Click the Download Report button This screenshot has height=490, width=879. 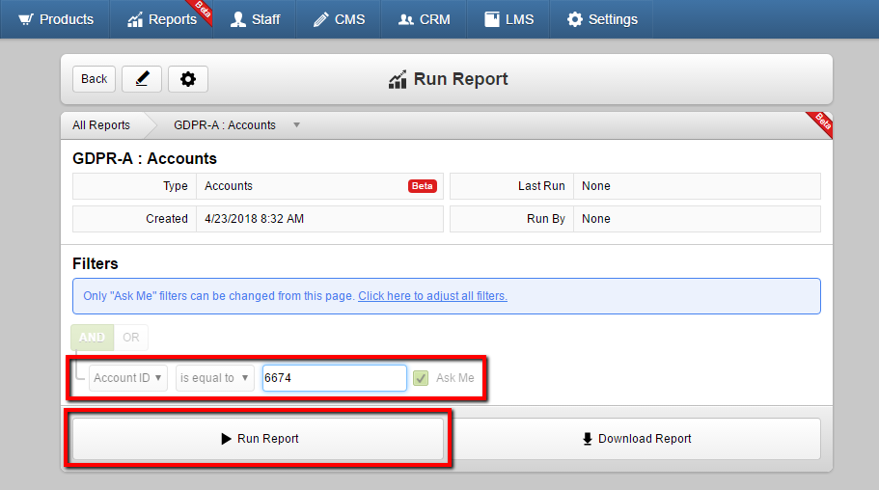(636, 439)
